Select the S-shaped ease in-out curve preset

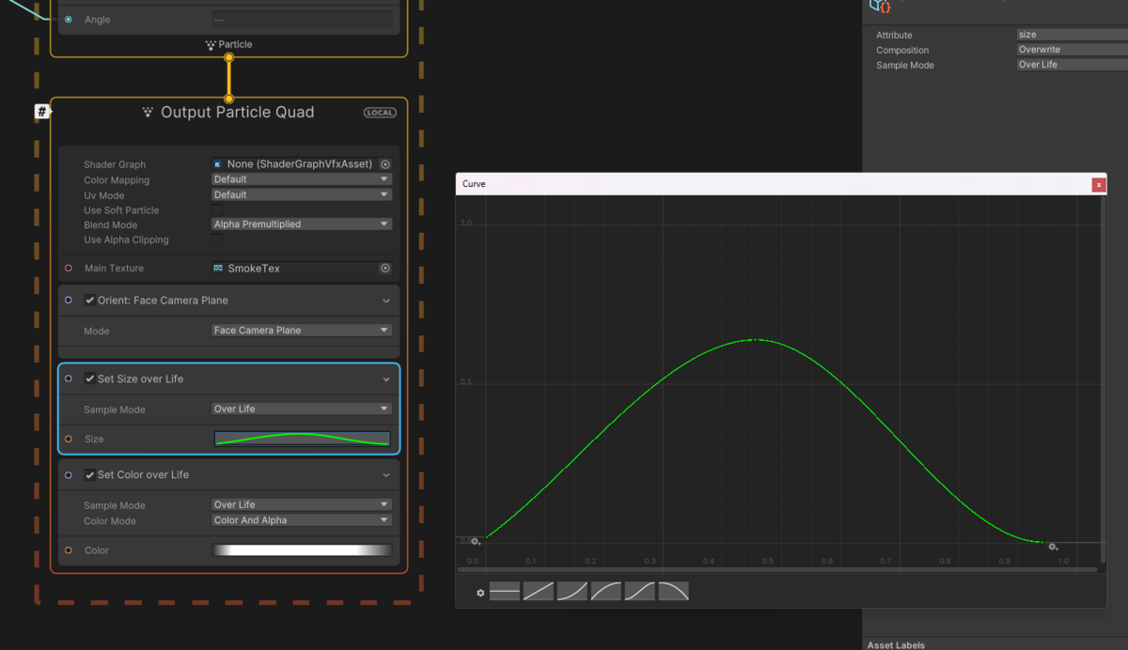(x=640, y=592)
